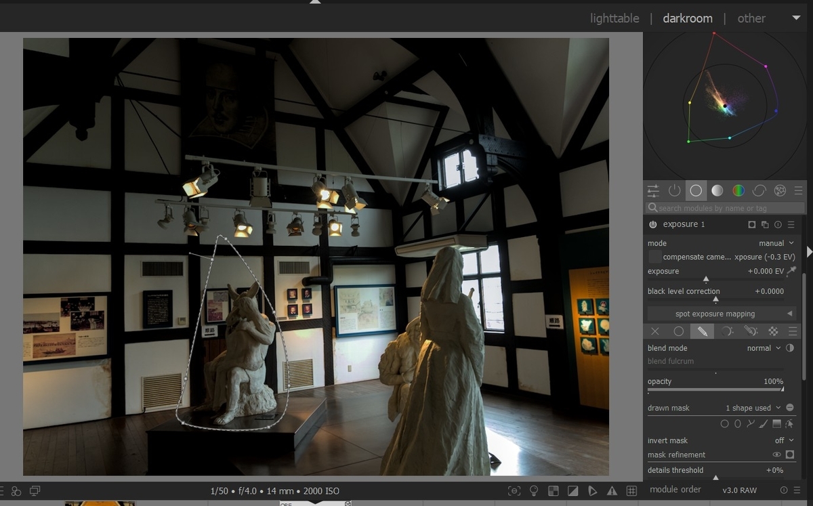813x506 pixels.
Task: Select uniform blending circle mode
Action: click(678, 331)
